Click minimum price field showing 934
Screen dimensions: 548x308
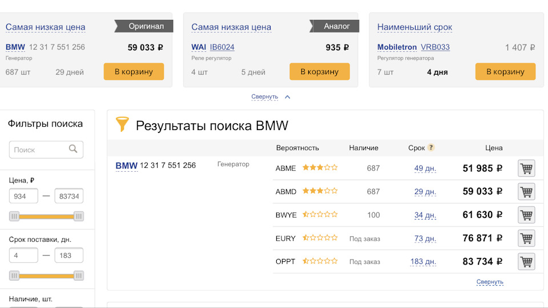(x=23, y=196)
